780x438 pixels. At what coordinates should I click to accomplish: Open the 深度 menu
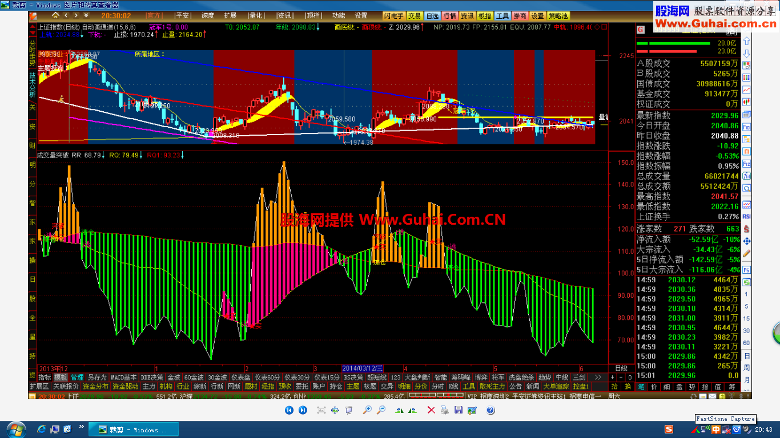(x=208, y=15)
